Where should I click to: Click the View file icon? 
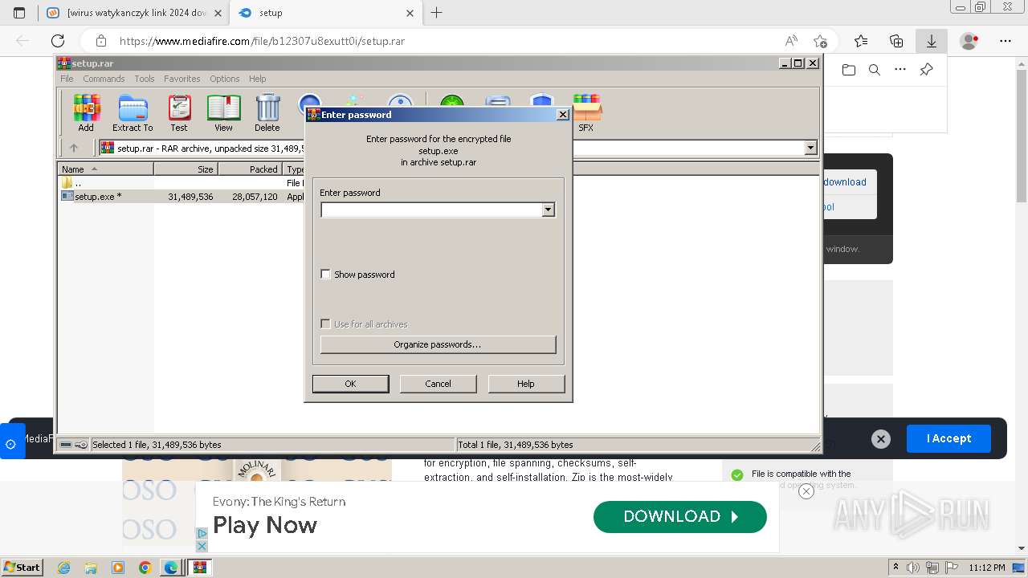pos(223,112)
